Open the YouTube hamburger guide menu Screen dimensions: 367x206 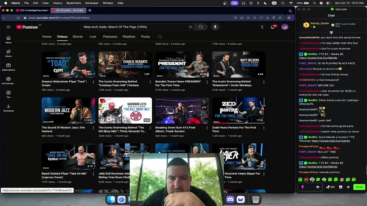pos(8,27)
